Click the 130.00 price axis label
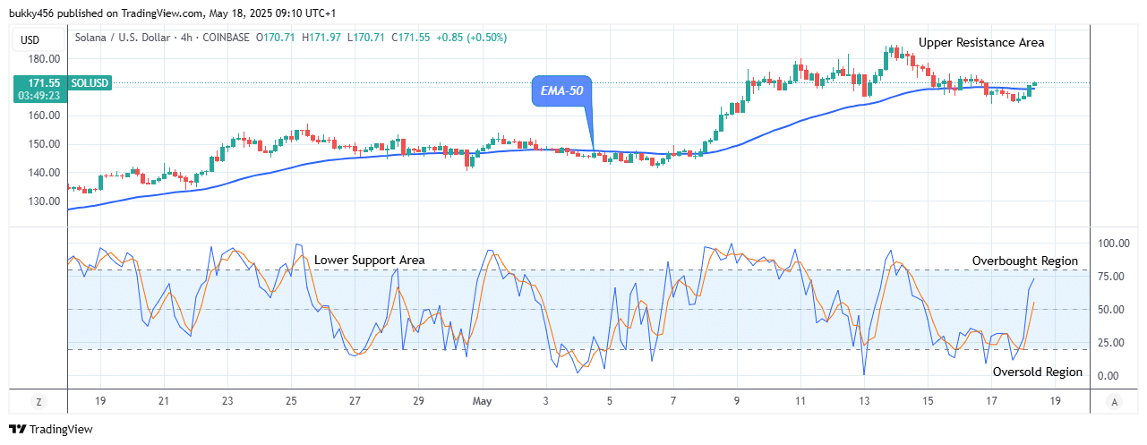The height and width of the screenshot is (445, 1147). pyautogui.click(x=43, y=201)
